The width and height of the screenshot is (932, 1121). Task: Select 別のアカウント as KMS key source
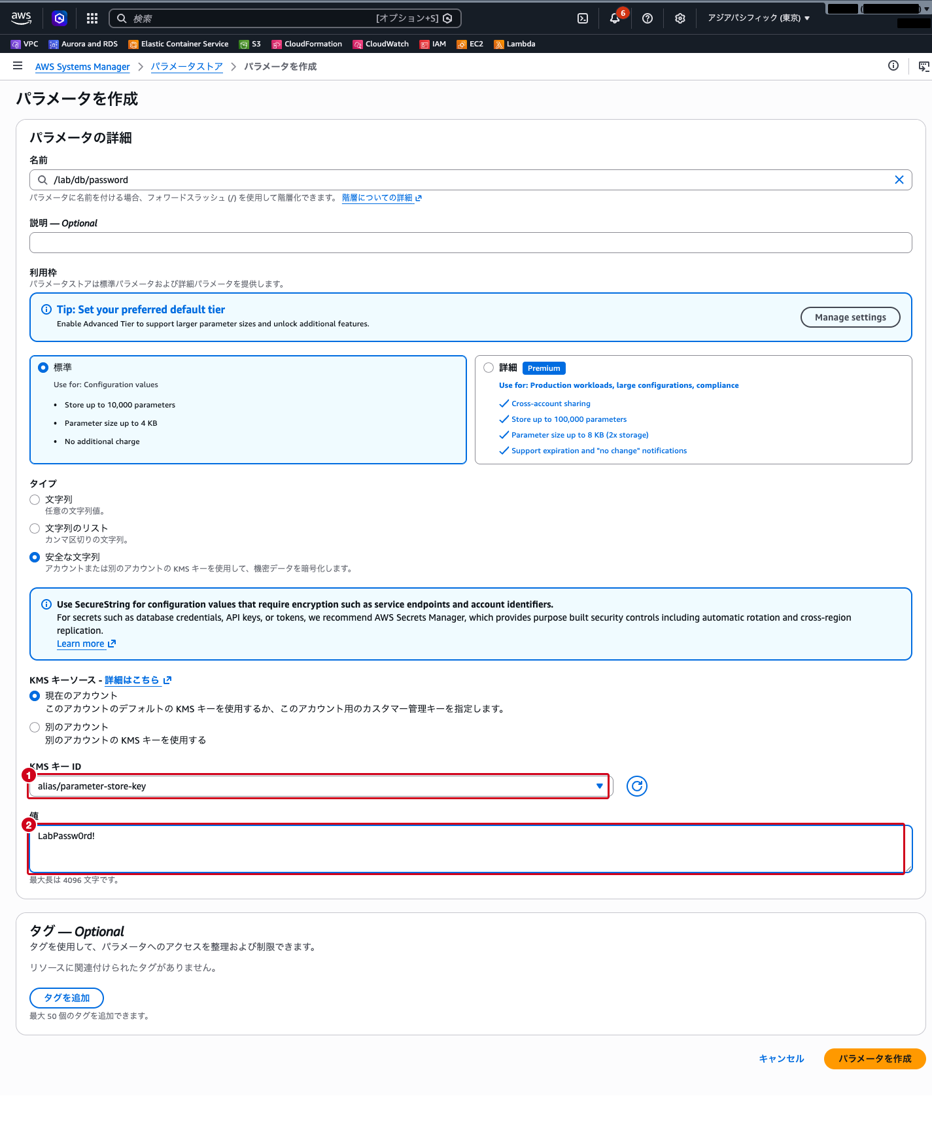pyautogui.click(x=35, y=727)
